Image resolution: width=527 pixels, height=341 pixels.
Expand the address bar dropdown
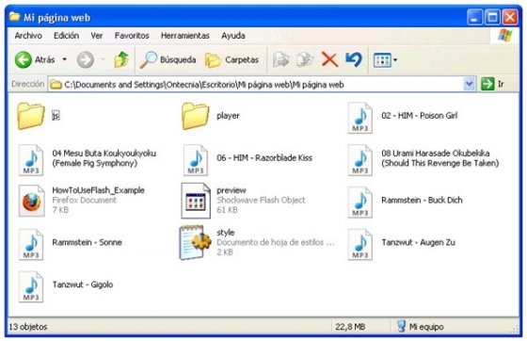point(470,84)
